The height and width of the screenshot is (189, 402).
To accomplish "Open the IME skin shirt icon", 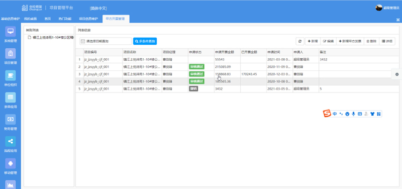I will (372, 114).
